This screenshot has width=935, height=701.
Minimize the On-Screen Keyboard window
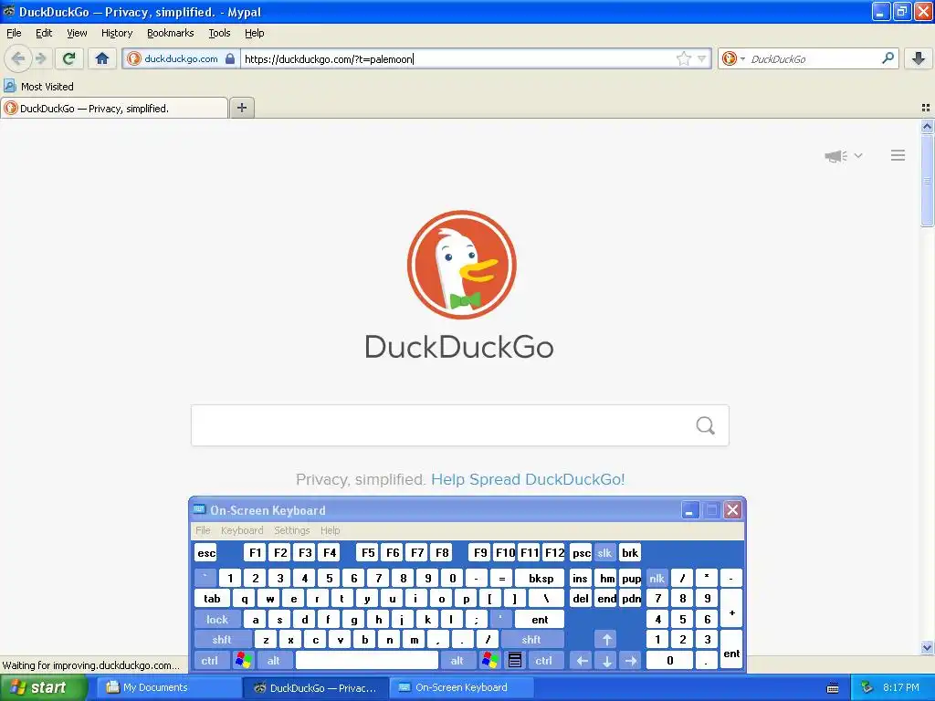coord(690,510)
